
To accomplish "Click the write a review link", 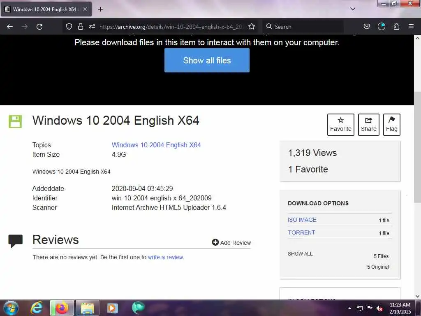I will [166, 257].
